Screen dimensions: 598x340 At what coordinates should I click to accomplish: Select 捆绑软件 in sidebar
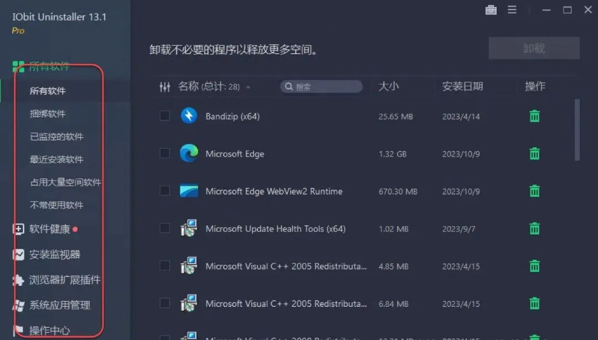tap(48, 113)
